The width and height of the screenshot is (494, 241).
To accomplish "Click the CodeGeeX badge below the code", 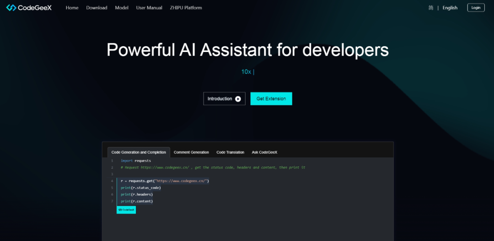I will click(126, 210).
